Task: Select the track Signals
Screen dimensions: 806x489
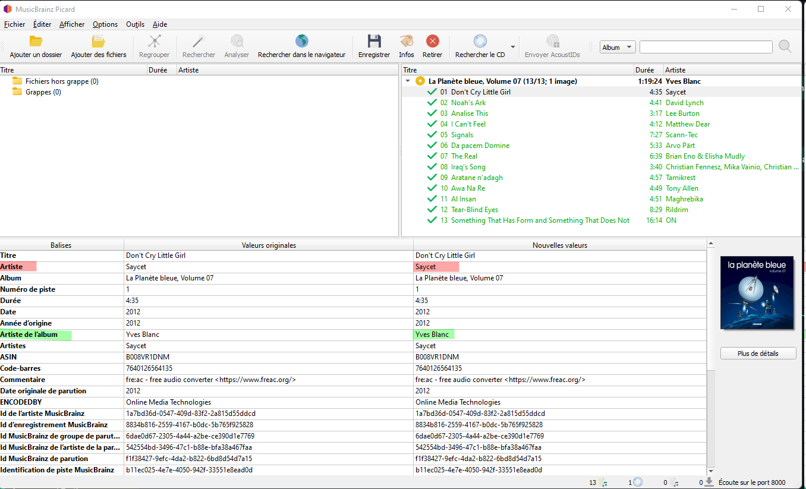Action: click(x=462, y=135)
